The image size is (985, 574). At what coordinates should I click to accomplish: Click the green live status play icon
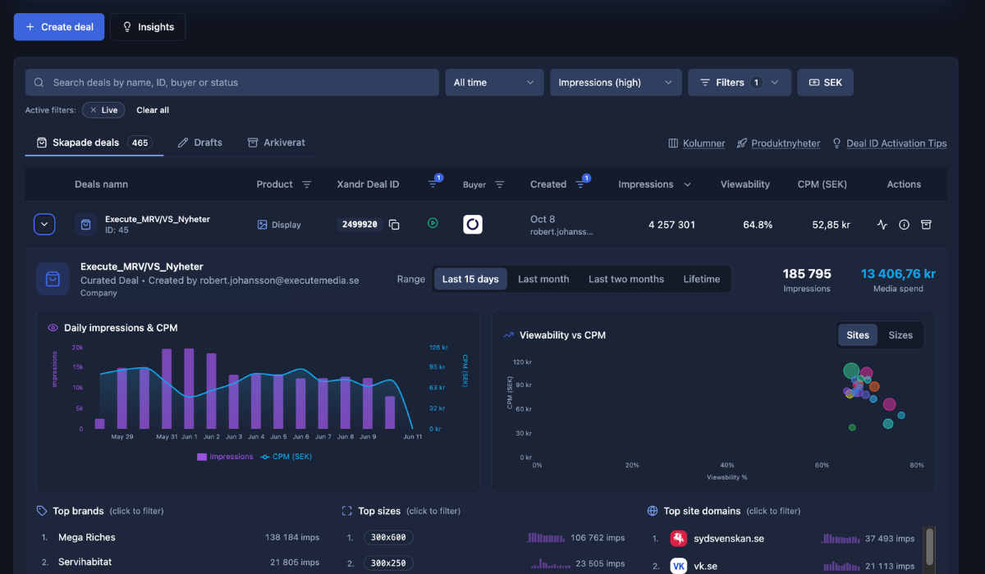click(x=433, y=223)
